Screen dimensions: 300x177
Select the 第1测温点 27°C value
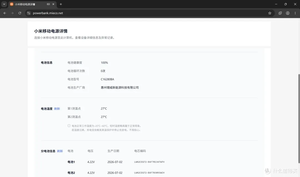click(104, 109)
